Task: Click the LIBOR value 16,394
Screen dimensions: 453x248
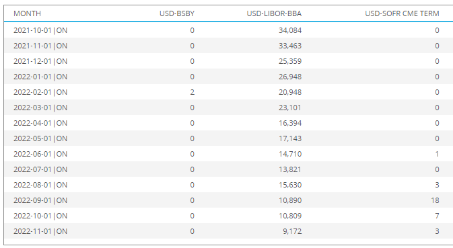Action: pos(289,123)
